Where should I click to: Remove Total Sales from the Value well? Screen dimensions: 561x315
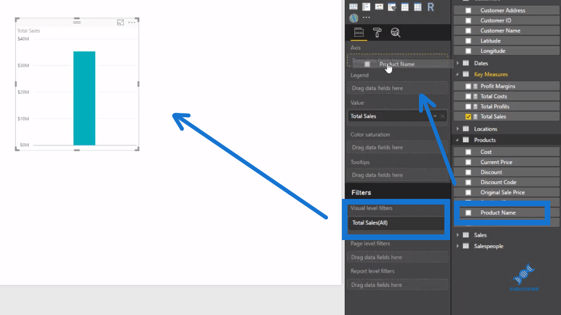[443, 116]
